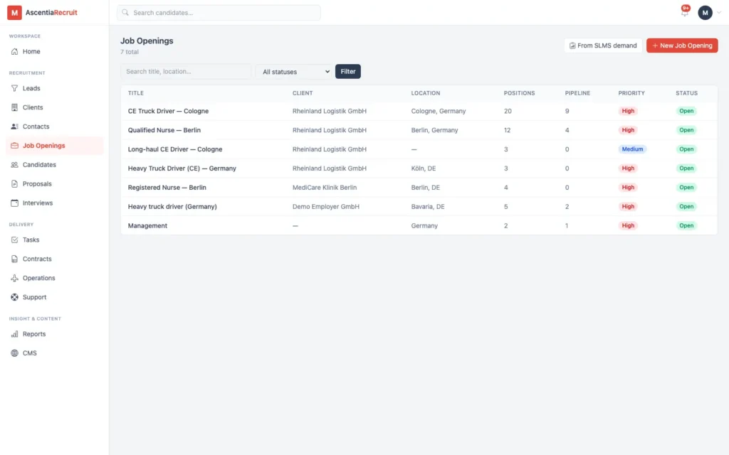The height and width of the screenshot is (455, 729).
Task: Click Köln, DE location cell
Action: [x=424, y=168]
